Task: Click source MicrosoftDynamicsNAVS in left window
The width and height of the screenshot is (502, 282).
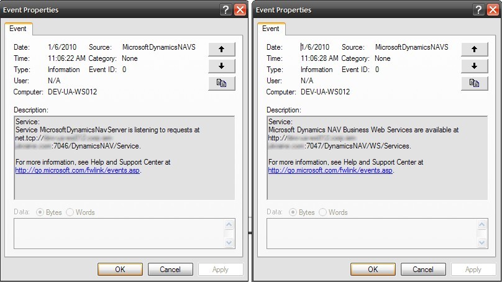Action: coord(159,47)
